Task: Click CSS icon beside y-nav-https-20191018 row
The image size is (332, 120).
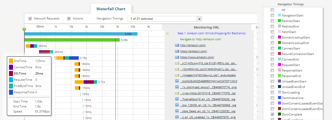Action: pyautogui.click(x=177, y=93)
